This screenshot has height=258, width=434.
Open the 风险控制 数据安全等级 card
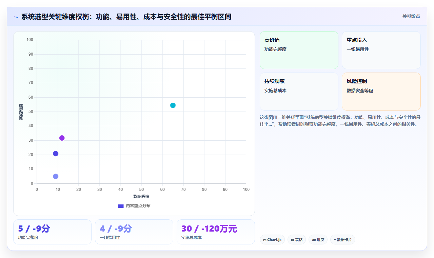(x=381, y=92)
